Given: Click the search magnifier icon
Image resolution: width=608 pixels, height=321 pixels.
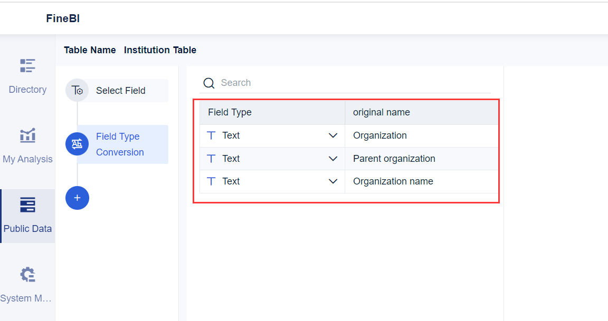Looking at the screenshot, I should (209, 83).
